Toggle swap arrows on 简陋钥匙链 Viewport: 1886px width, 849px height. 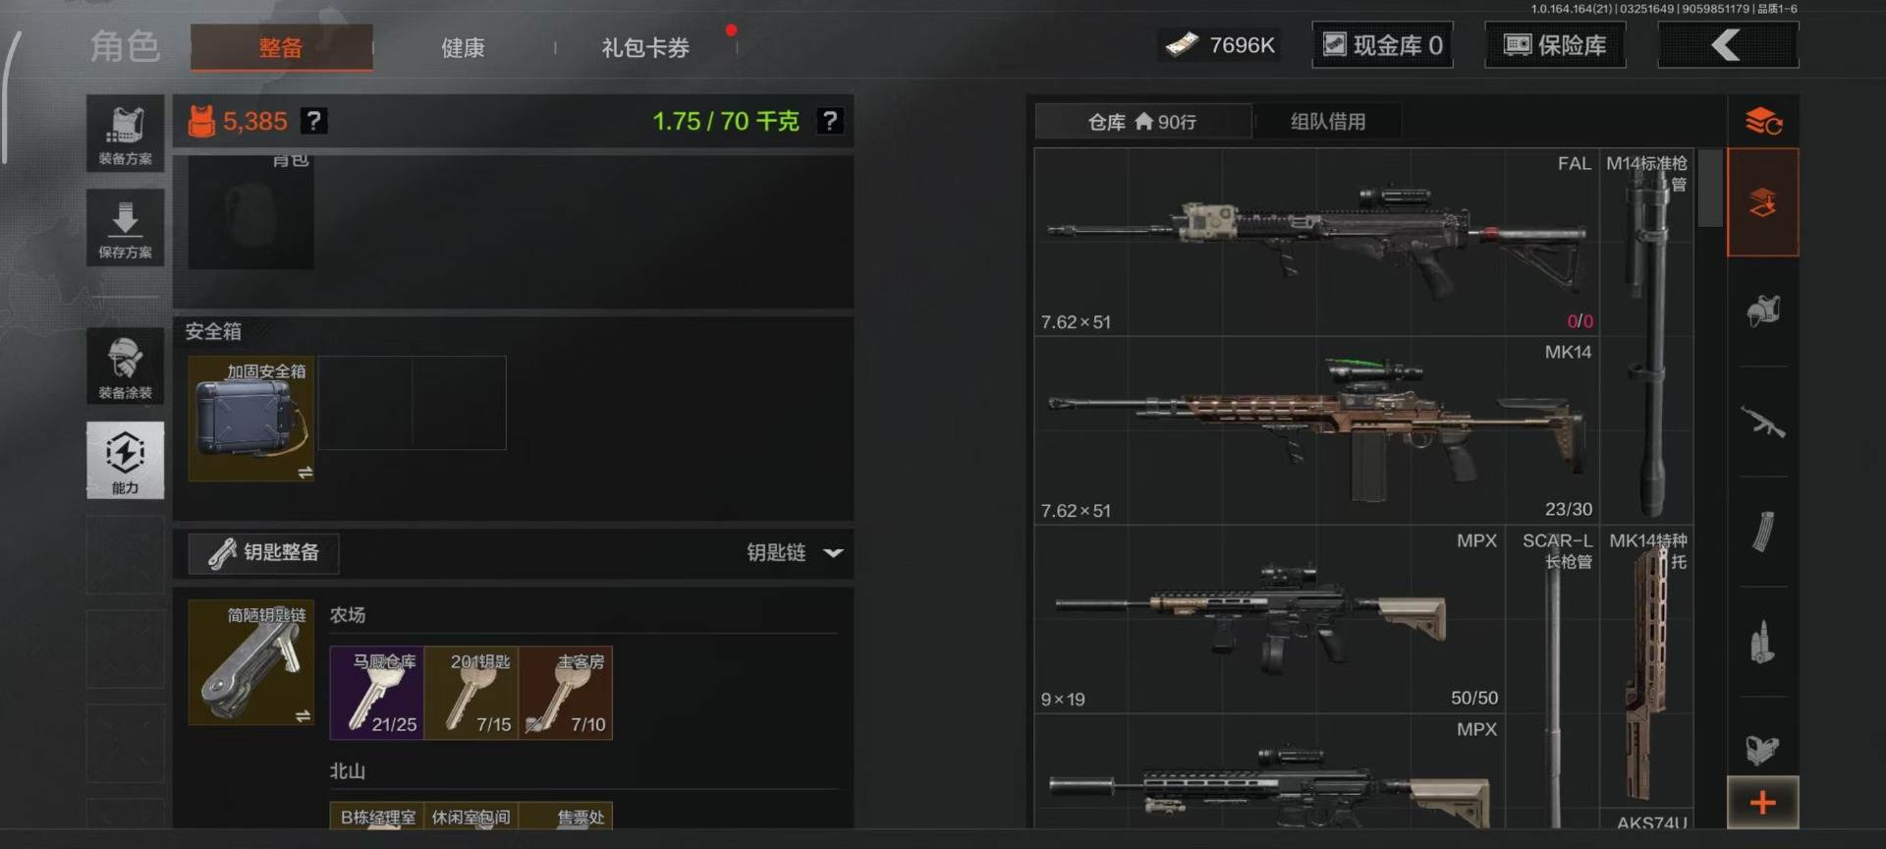(304, 716)
